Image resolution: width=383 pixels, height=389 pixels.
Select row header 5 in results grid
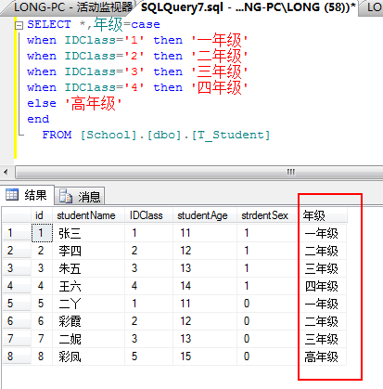[17, 304]
